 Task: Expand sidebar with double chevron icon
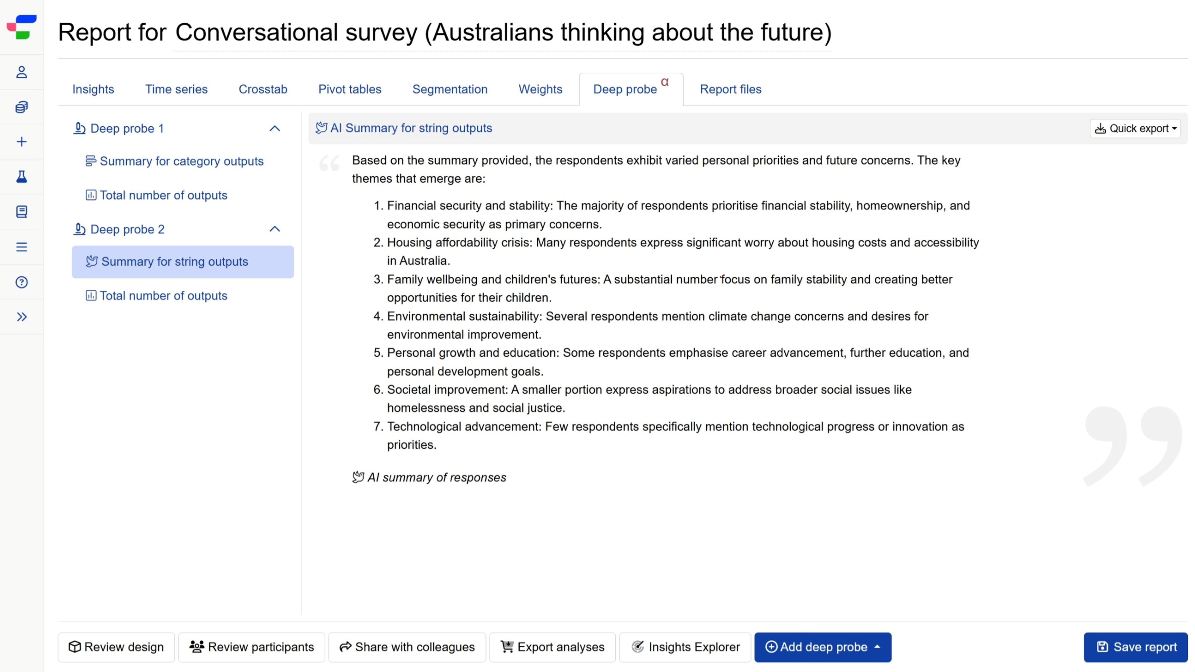(x=21, y=317)
